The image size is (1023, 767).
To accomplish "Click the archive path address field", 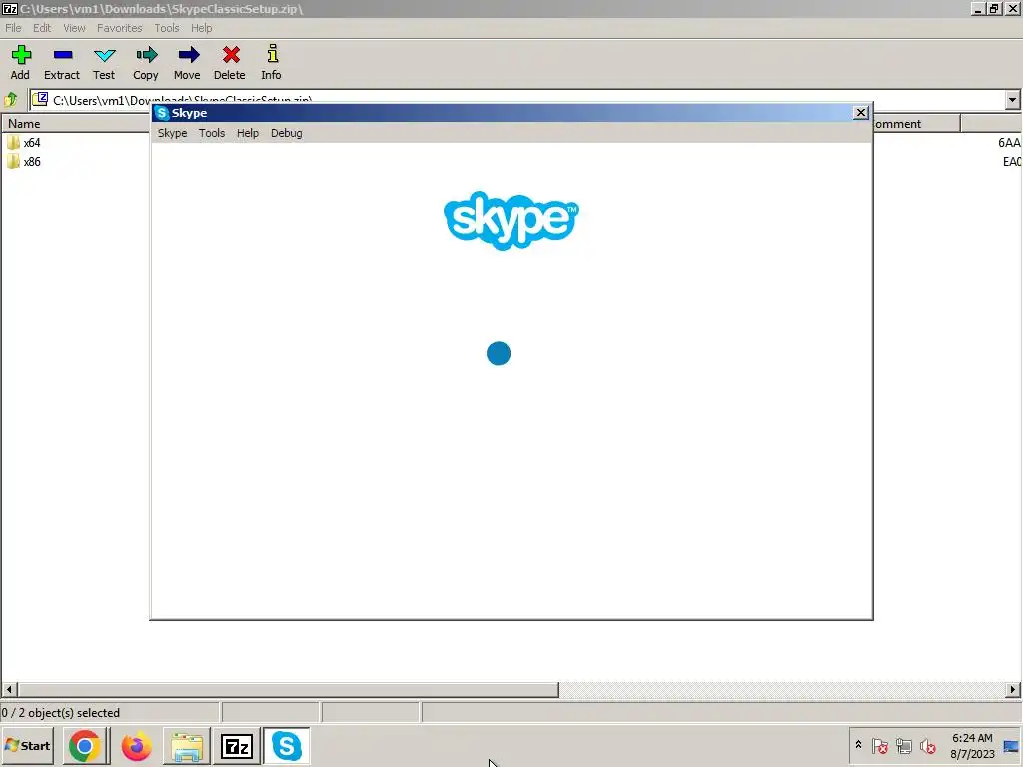I will (518, 100).
